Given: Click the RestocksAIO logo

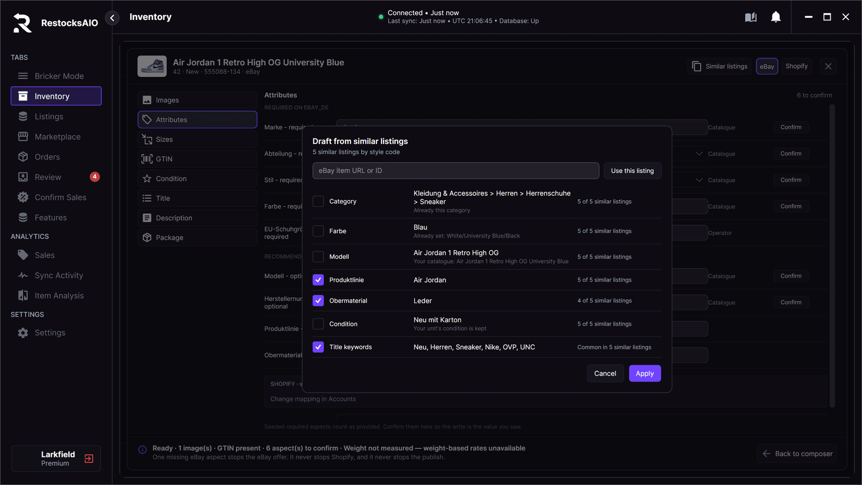Looking at the screenshot, I should point(22,23).
